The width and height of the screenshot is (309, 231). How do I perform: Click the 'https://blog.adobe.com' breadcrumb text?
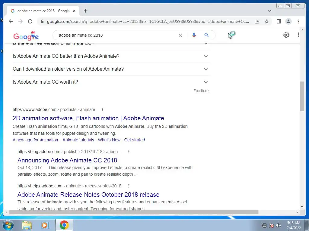pyautogui.click(x=39, y=152)
